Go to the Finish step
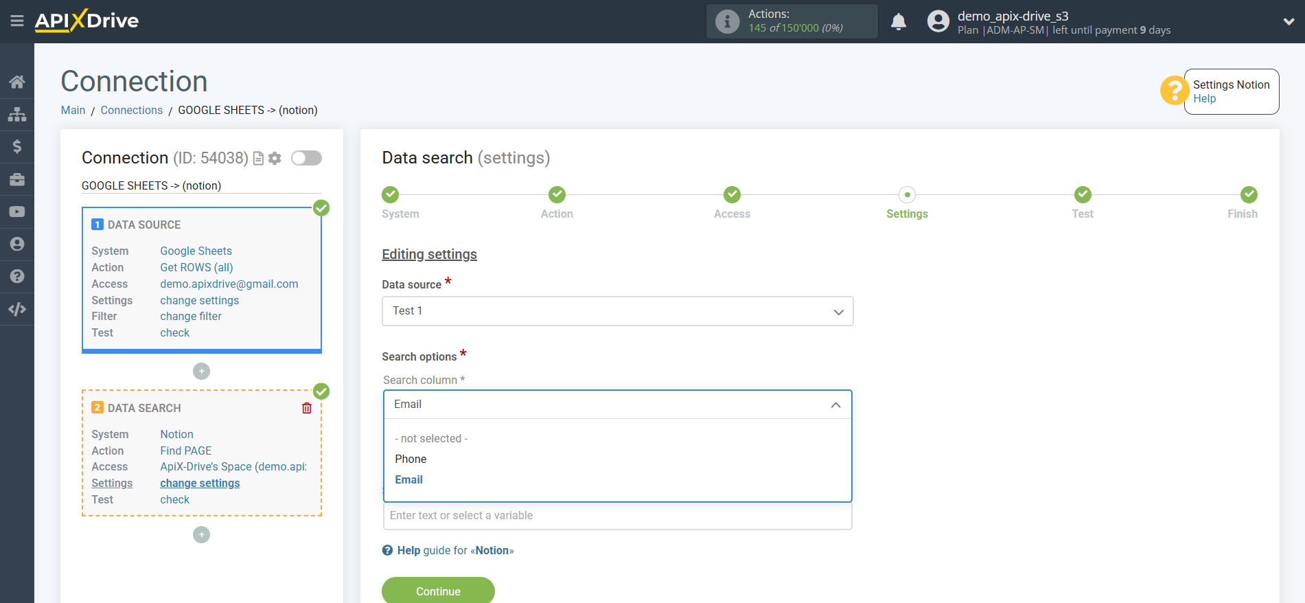The width and height of the screenshot is (1305, 603). click(x=1249, y=194)
